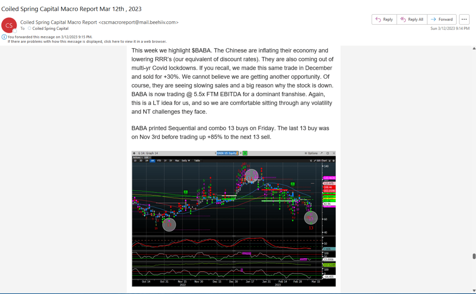Click the email subject Macro Report Mar 12th
Image resolution: width=476 pixels, height=294 pixels.
pos(71,9)
